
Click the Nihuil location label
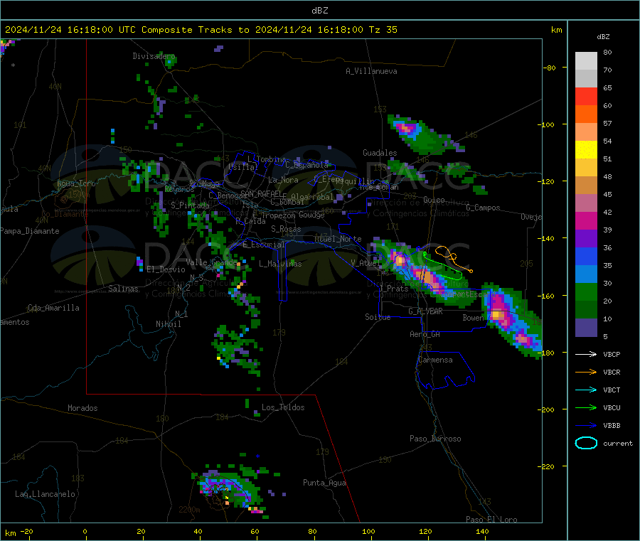168,324
